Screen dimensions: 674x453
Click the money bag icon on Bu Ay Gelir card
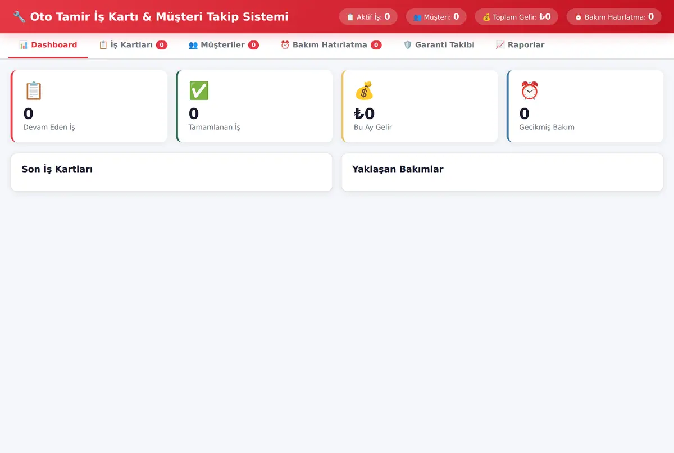pyautogui.click(x=364, y=90)
